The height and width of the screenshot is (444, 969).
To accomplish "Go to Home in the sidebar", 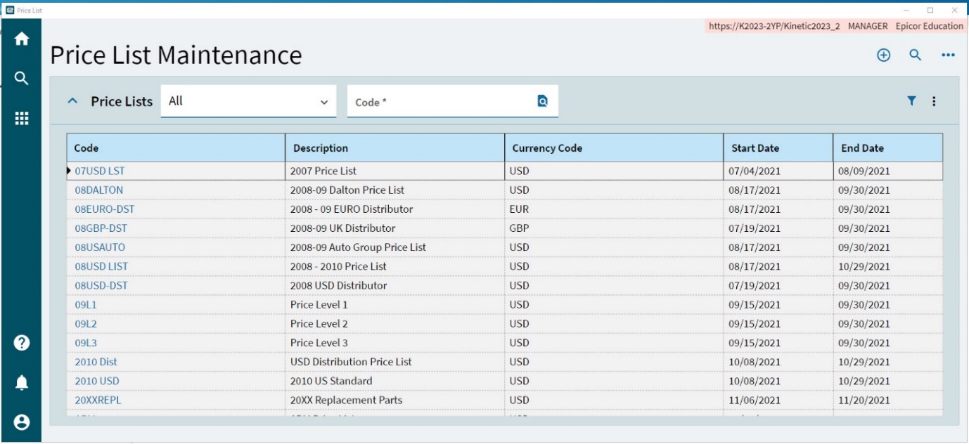I will tap(22, 39).
